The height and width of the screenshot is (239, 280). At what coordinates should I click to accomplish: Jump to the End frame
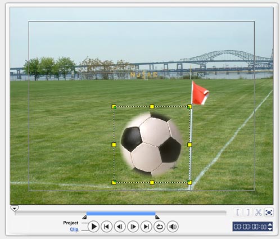pyautogui.click(x=146, y=227)
